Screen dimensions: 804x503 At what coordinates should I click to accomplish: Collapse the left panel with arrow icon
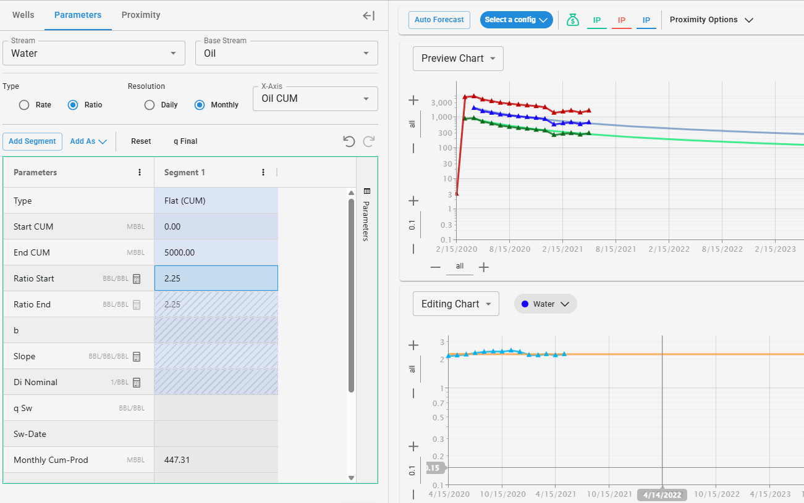tap(368, 15)
